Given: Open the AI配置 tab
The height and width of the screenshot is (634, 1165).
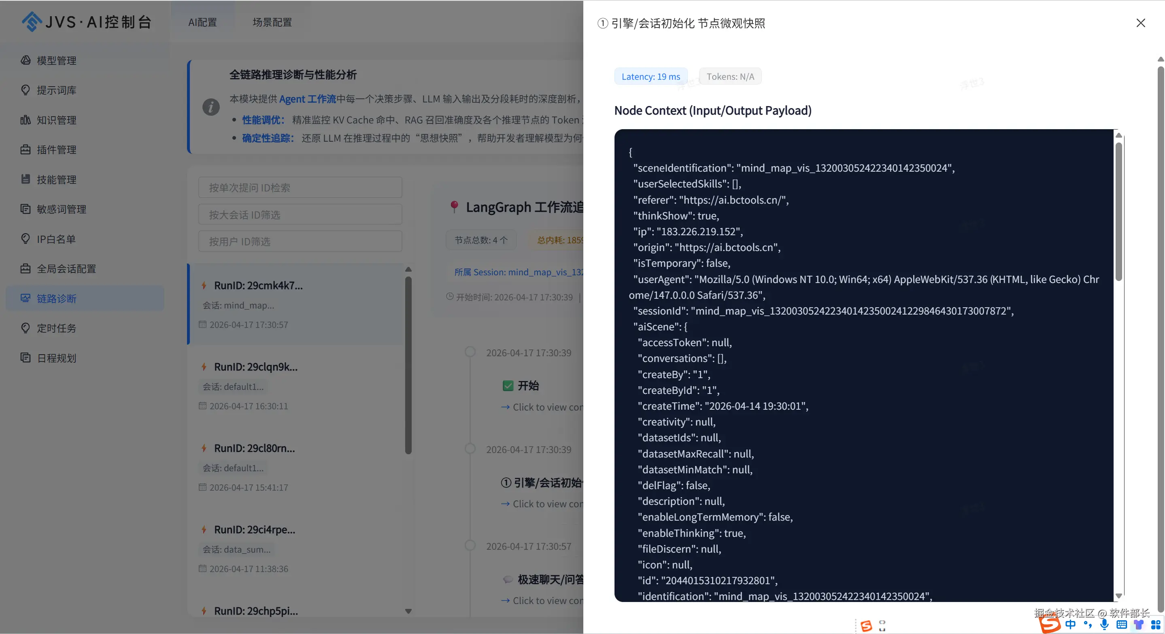Looking at the screenshot, I should (x=203, y=22).
